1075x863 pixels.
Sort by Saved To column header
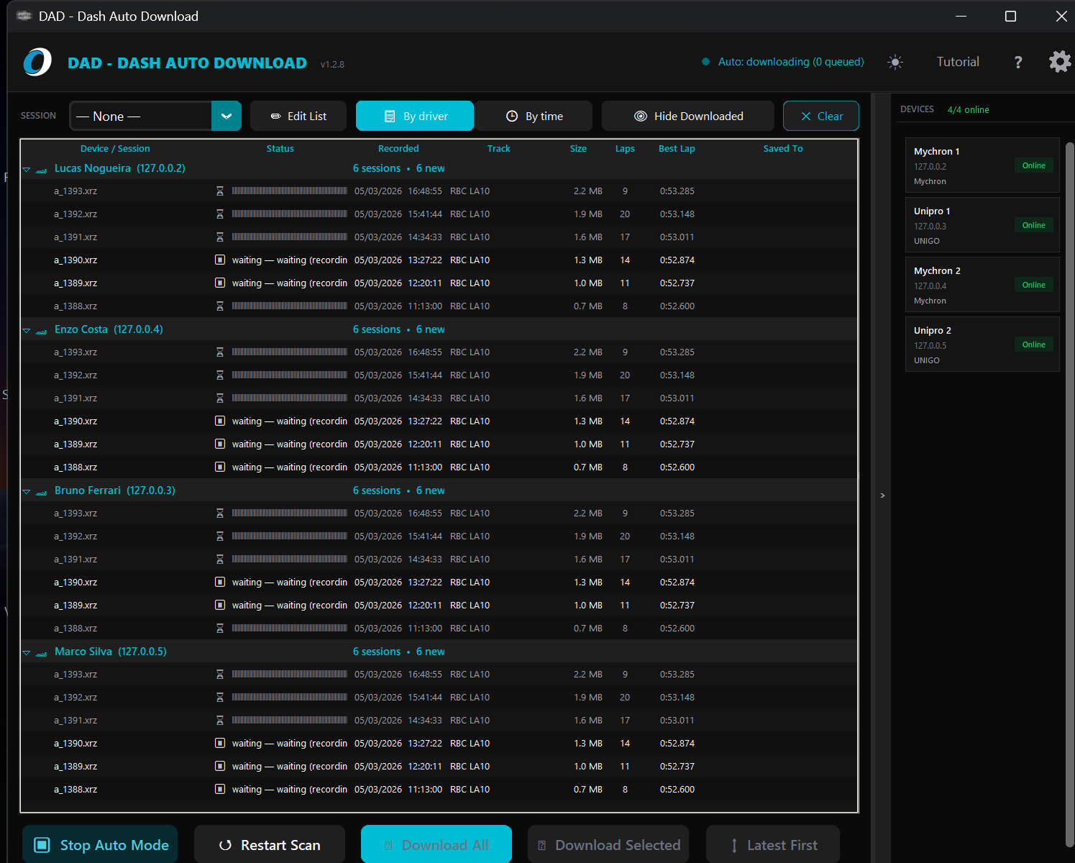pyautogui.click(x=783, y=149)
